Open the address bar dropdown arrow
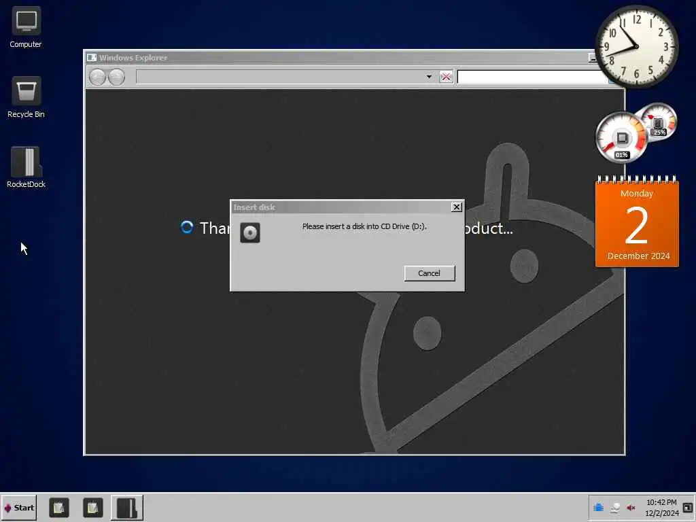The height and width of the screenshot is (522, 696). [x=429, y=77]
